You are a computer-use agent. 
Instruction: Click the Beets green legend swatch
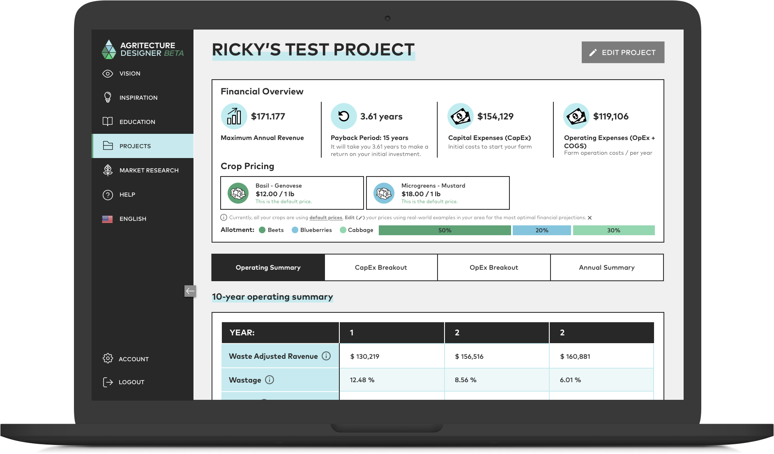coord(262,230)
